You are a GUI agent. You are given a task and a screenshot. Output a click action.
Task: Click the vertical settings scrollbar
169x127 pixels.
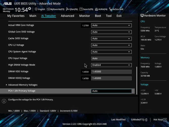point(137,81)
